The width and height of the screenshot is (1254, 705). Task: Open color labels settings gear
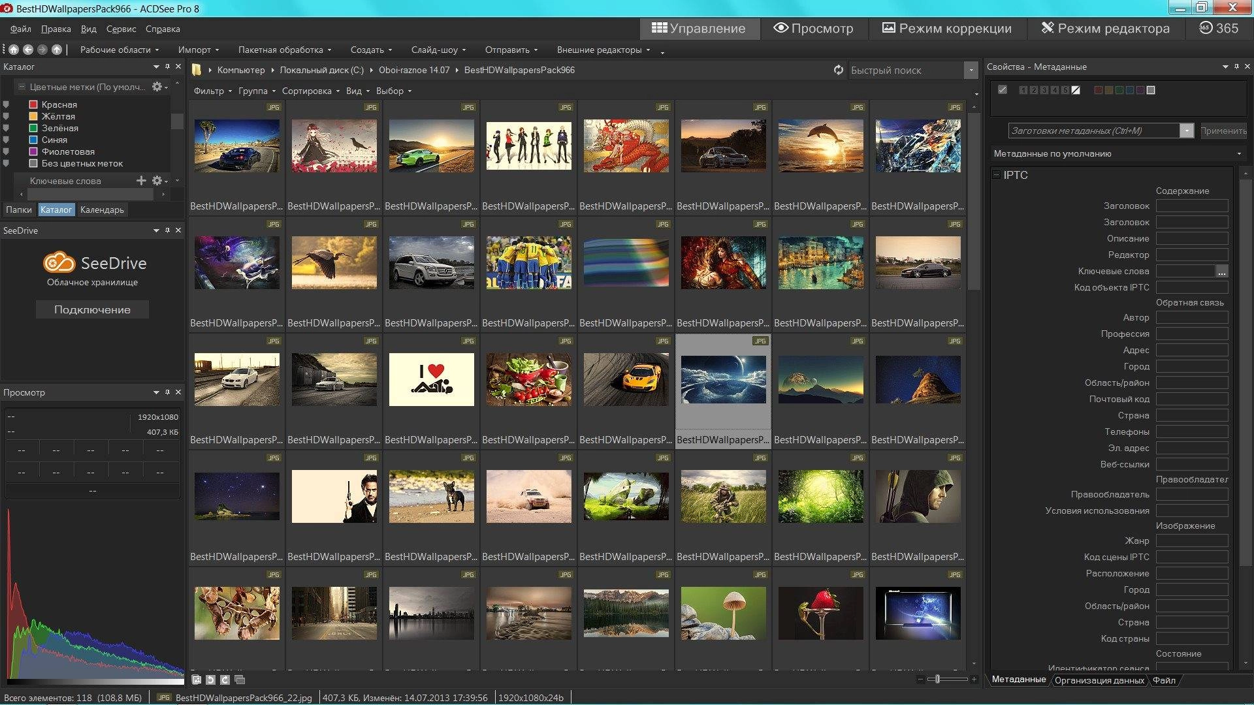(157, 87)
